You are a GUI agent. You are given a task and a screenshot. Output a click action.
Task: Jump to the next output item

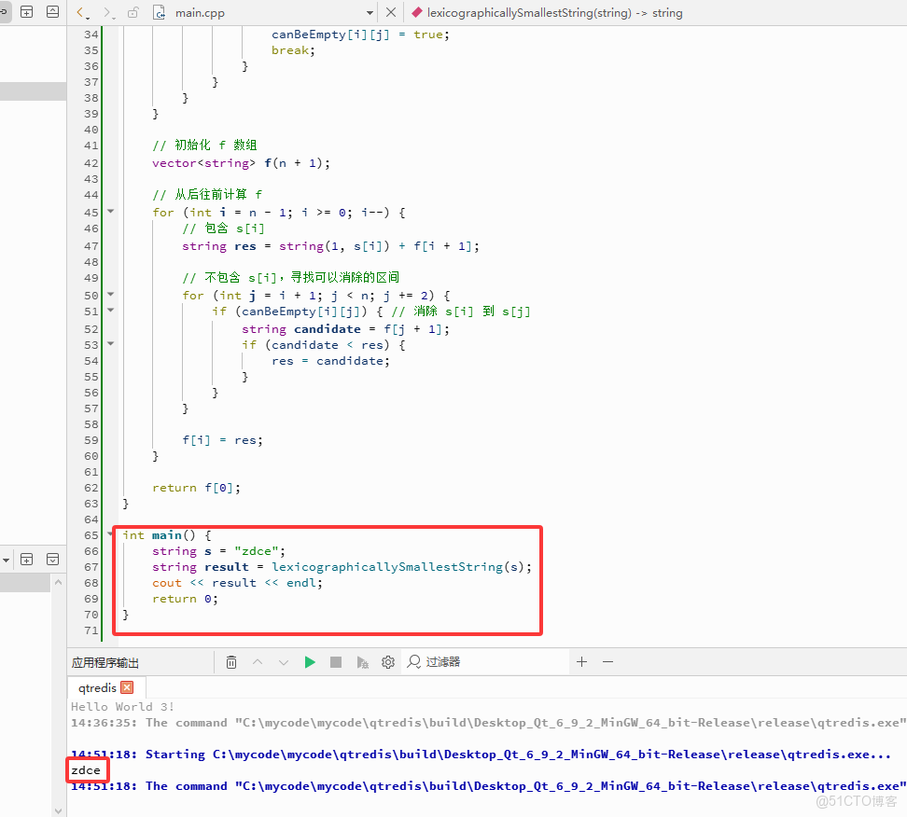tap(284, 662)
